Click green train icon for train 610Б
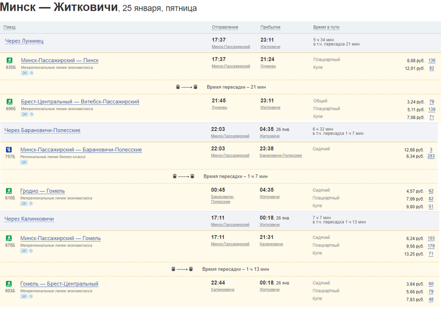 tap(9, 191)
